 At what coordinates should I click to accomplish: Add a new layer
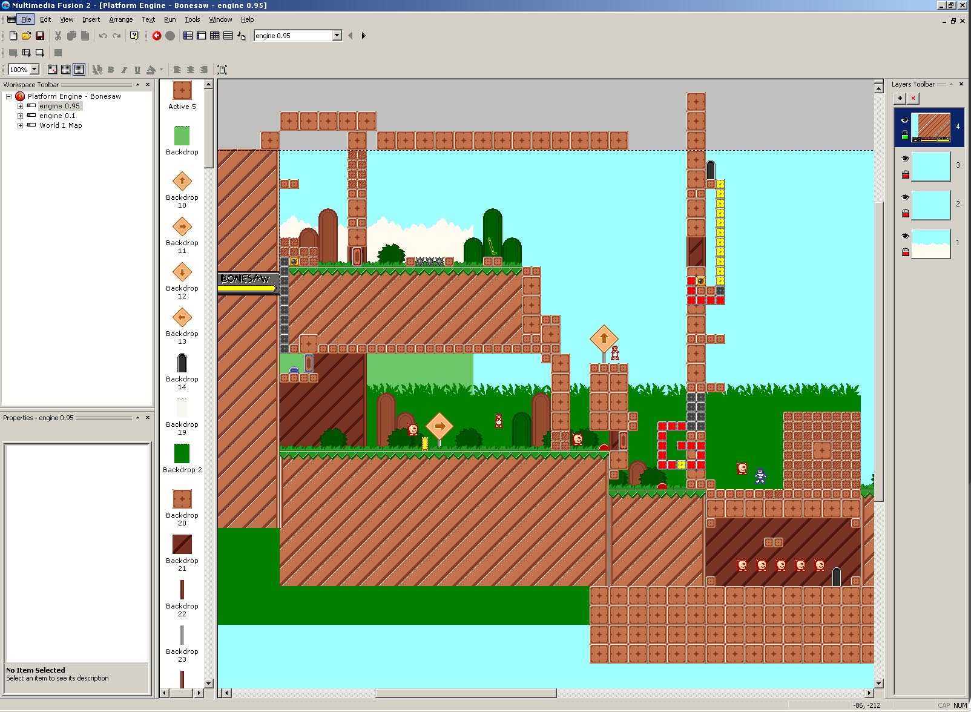(x=900, y=98)
